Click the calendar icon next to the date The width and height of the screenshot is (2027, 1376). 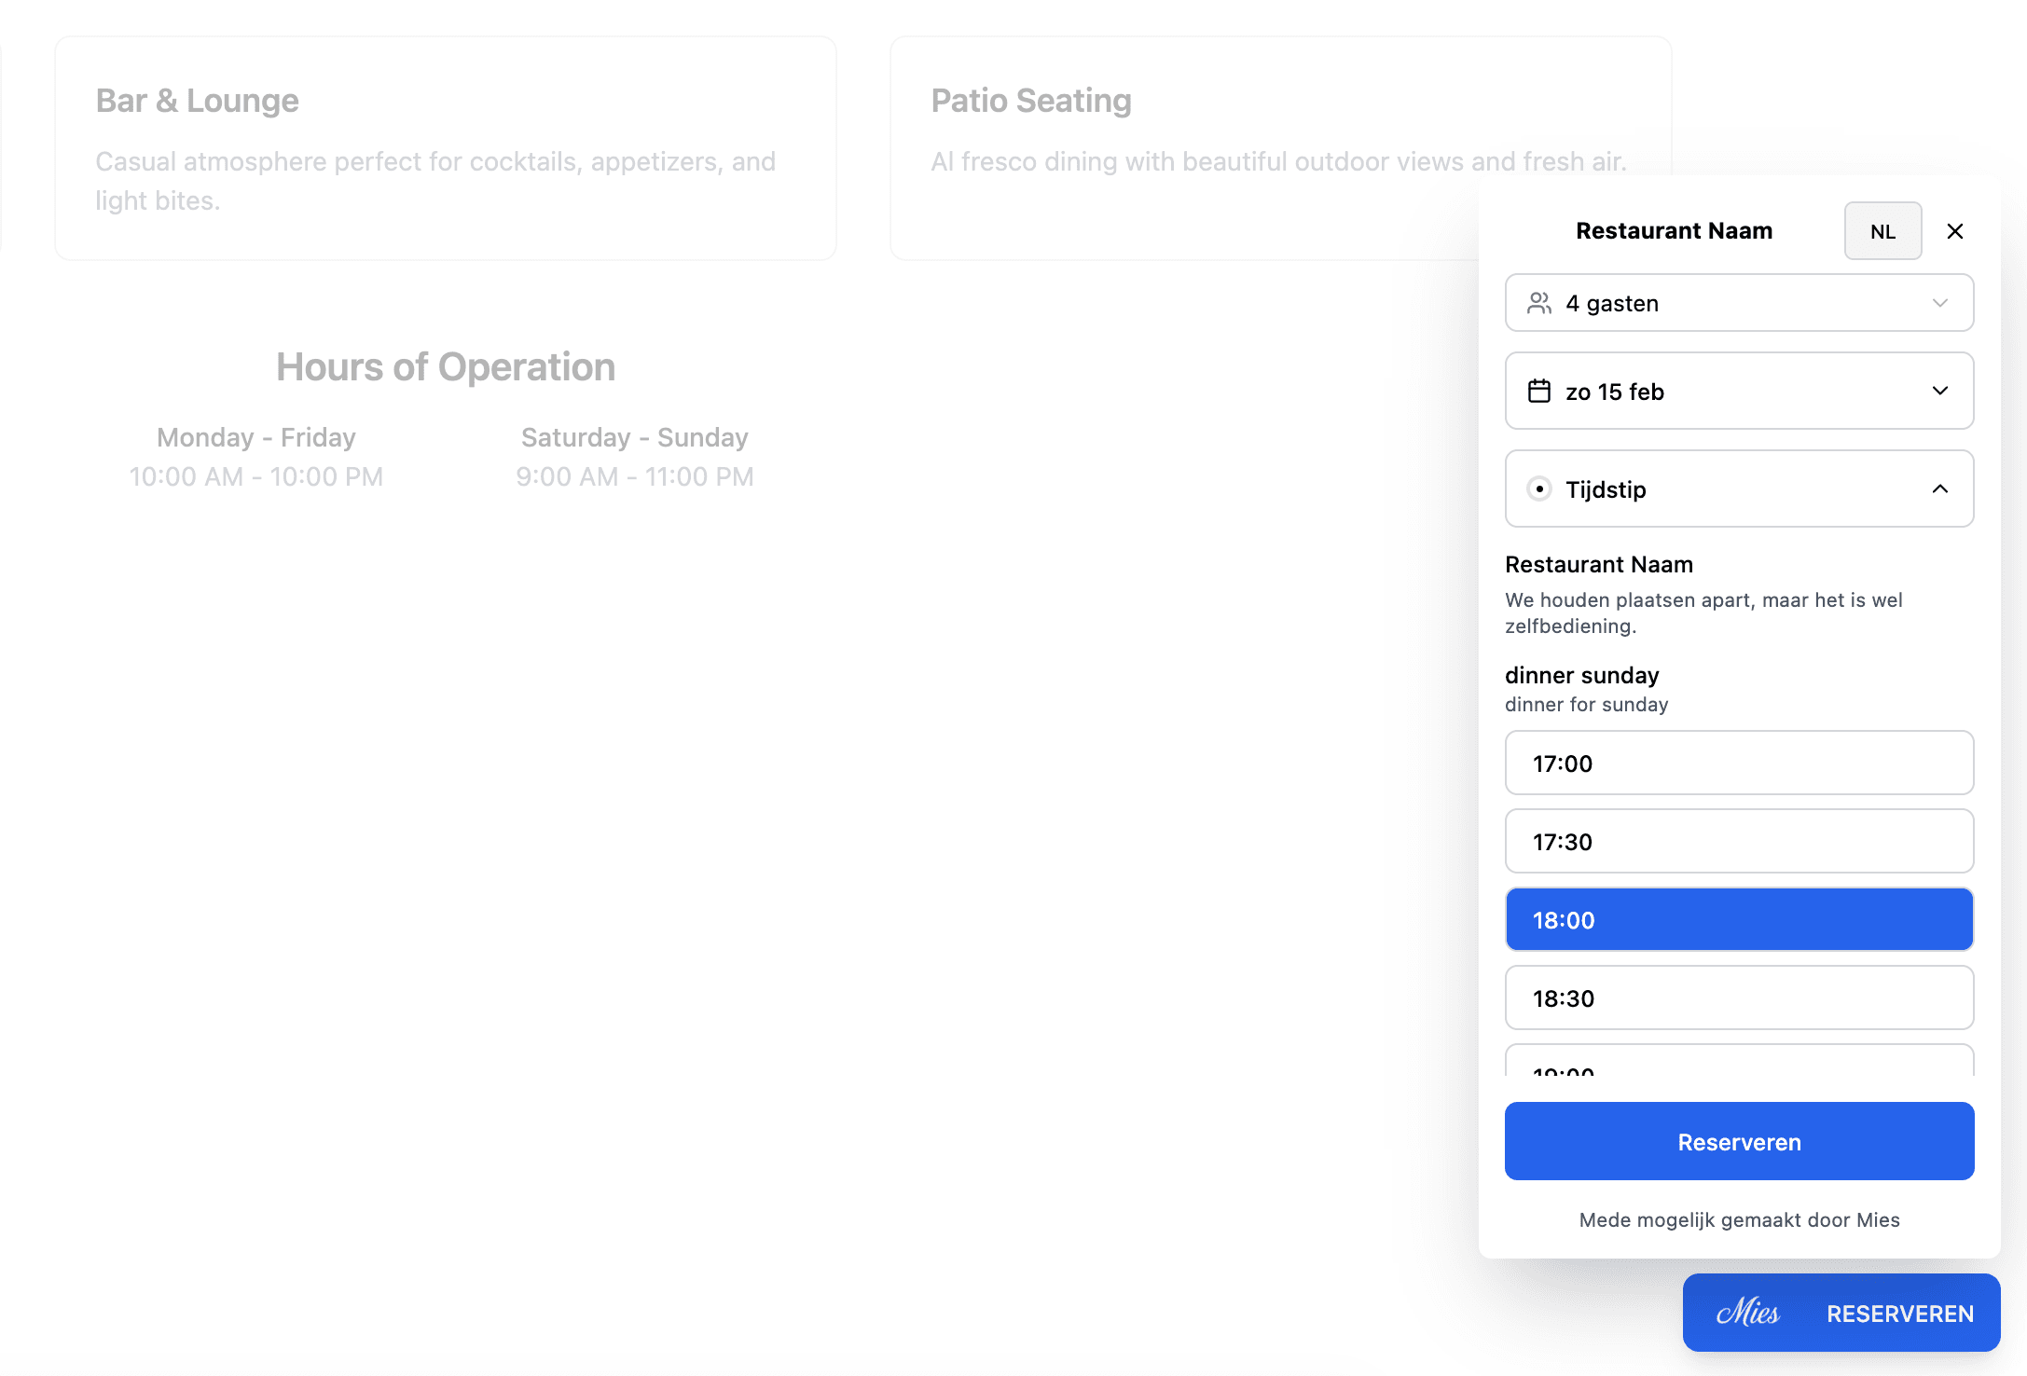[x=1540, y=392]
